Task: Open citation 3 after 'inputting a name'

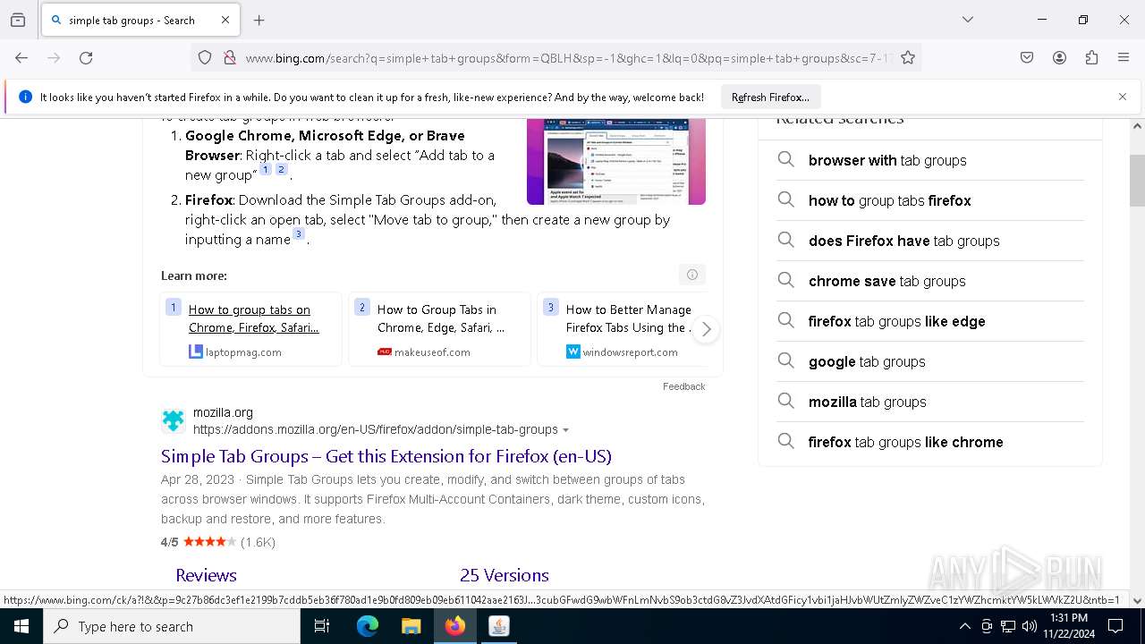Action: click(x=299, y=233)
